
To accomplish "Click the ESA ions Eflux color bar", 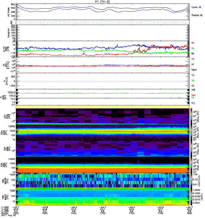I will (x=191, y=132).
